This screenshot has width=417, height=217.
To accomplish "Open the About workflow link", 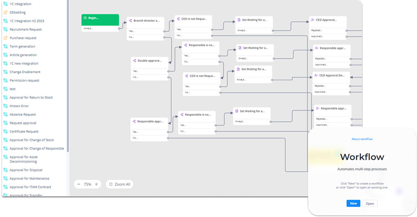I will coord(362,139).
